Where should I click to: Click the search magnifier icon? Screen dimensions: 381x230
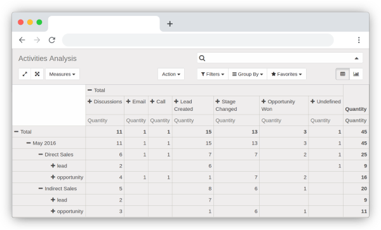coord(202,58)
